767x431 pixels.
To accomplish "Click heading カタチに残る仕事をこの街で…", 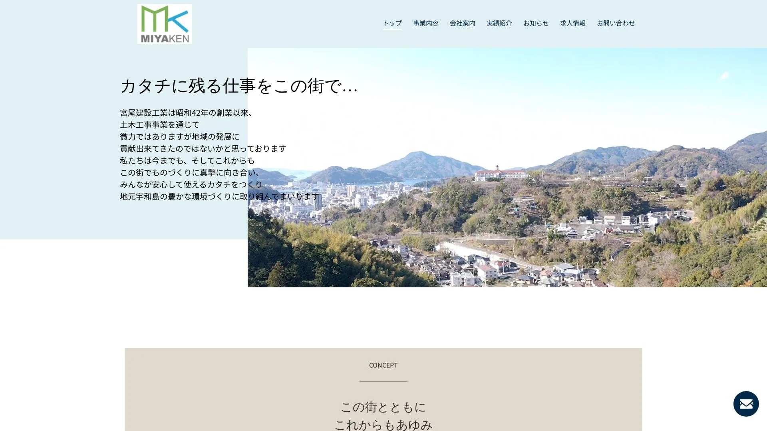I will 239,86.
